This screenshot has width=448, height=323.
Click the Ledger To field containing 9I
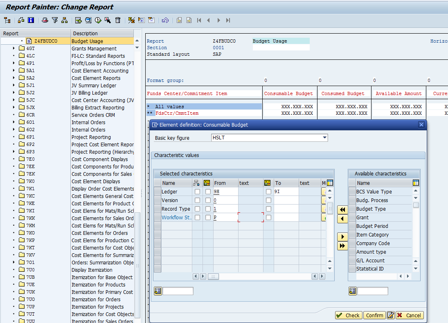[286, 192]
